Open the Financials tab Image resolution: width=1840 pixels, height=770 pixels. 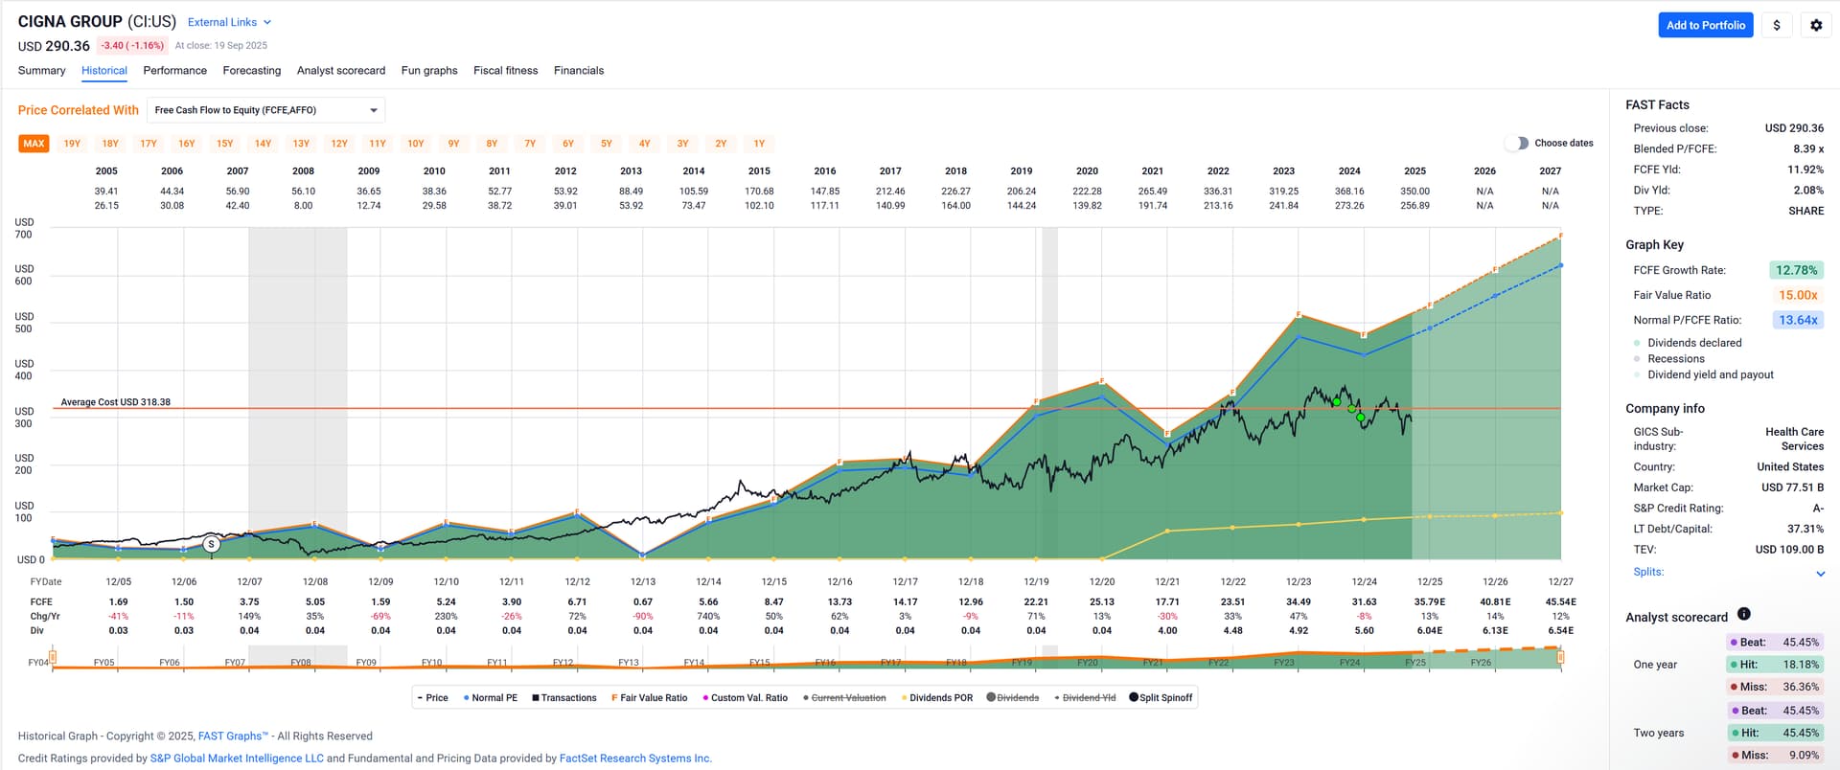point(578,71)
